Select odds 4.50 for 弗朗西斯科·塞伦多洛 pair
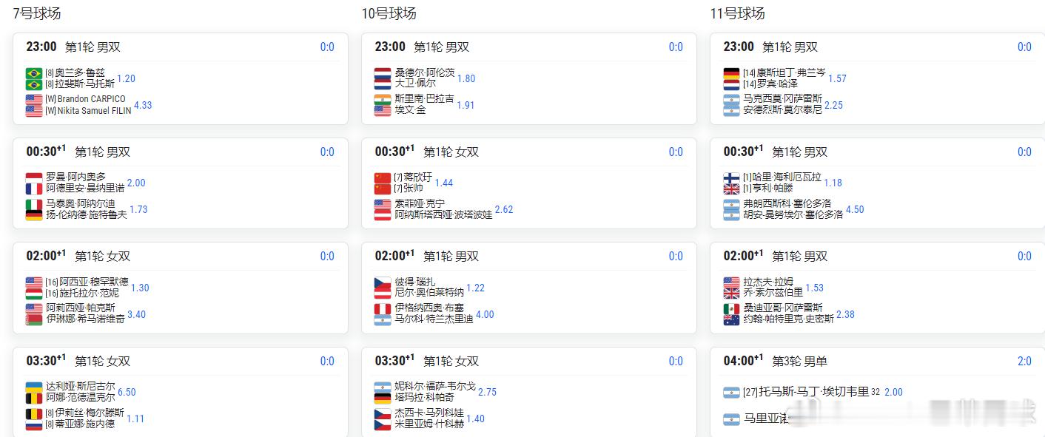Viewport: 1045px width, 437px height. click(855, 209)
